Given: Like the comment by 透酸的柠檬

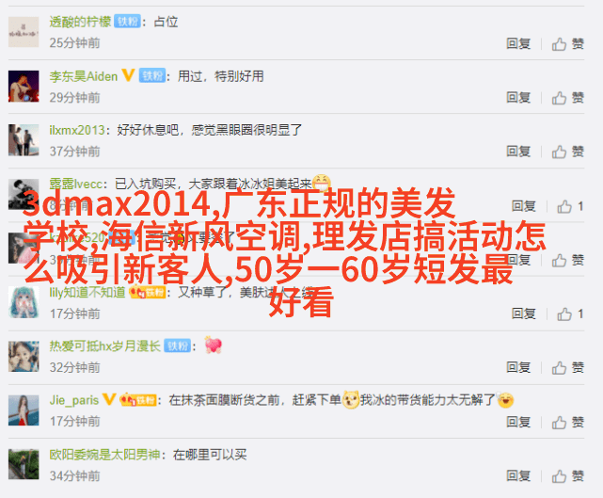Looking at the screenshot, I should [x=567, y=44].
